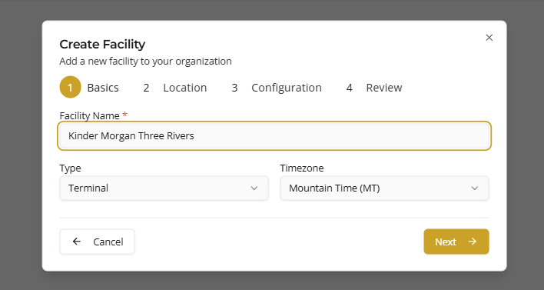Screen dimensions: 544x290
Task: Click the Facility Name input field
Action: tap(274, 136)
